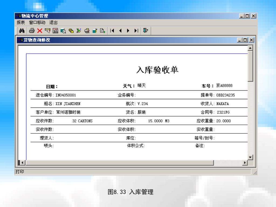Maximize the 物流中心管理 main window
Image resolution: width=276 pixels, height=207 pixels.
click(x=247, y=16)
